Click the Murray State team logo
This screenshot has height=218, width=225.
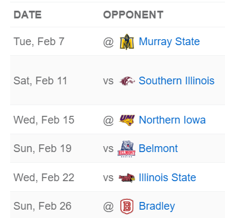[x=127, y=42]
